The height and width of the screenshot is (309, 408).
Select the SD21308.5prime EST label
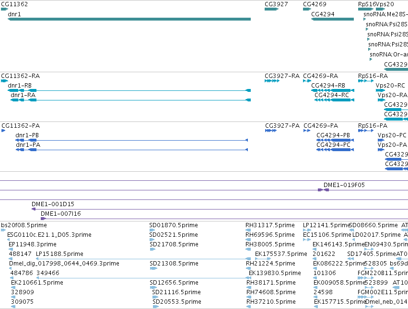174,264
